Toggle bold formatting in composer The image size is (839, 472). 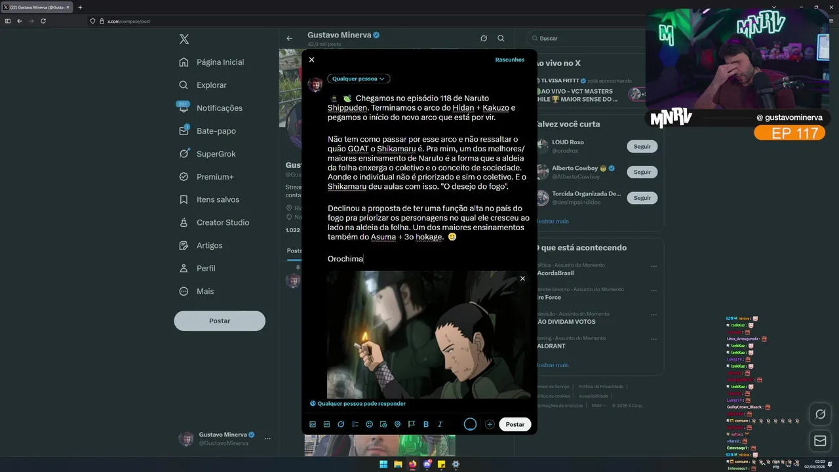pos(425,424)
